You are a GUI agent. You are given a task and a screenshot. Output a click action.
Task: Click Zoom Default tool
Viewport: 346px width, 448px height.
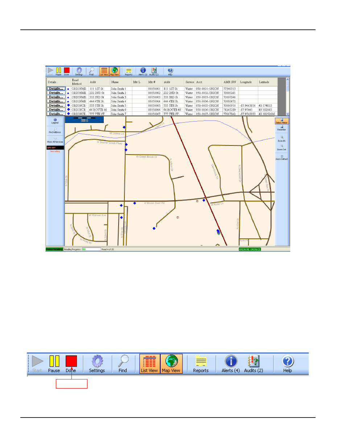pyautogui.click(x=282, y=157)
